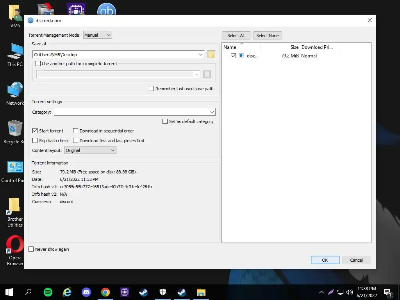Click the file type icon next to disc... entry
The width and height of the screenshot is (400, 300).
[241, 55]
